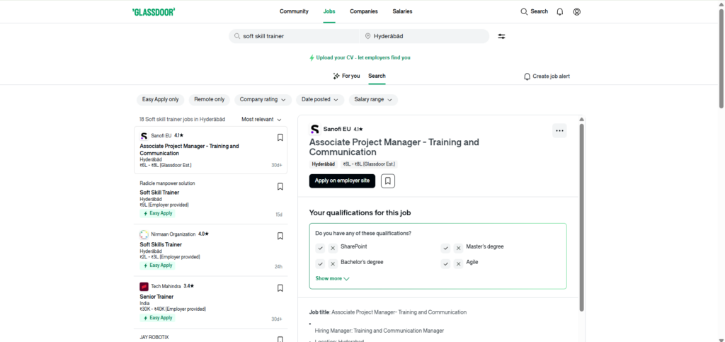Viewport: 725px width, 342px height.
Task: Reject Agile qualification with X
Action: pyautogui.click(x=458, y=264)
